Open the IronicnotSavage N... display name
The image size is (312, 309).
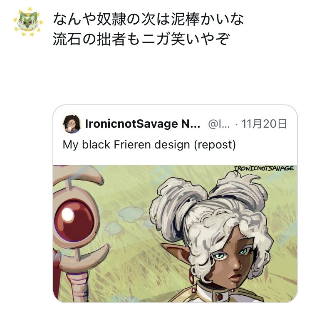[x=142, y=124]
